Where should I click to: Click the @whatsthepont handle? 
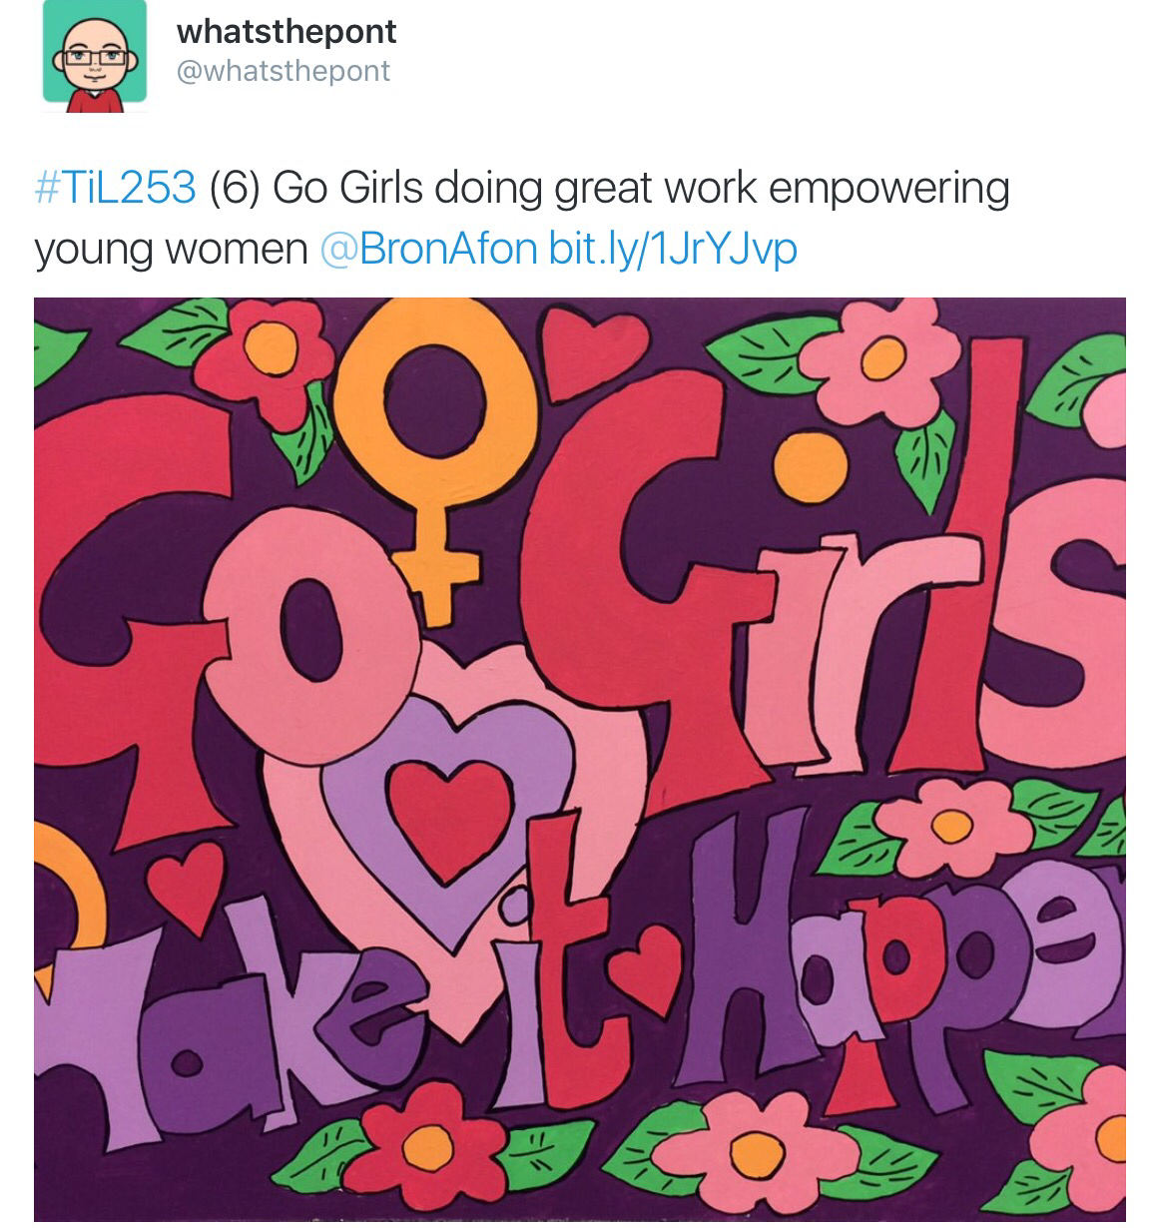click(x=283, y=71)
